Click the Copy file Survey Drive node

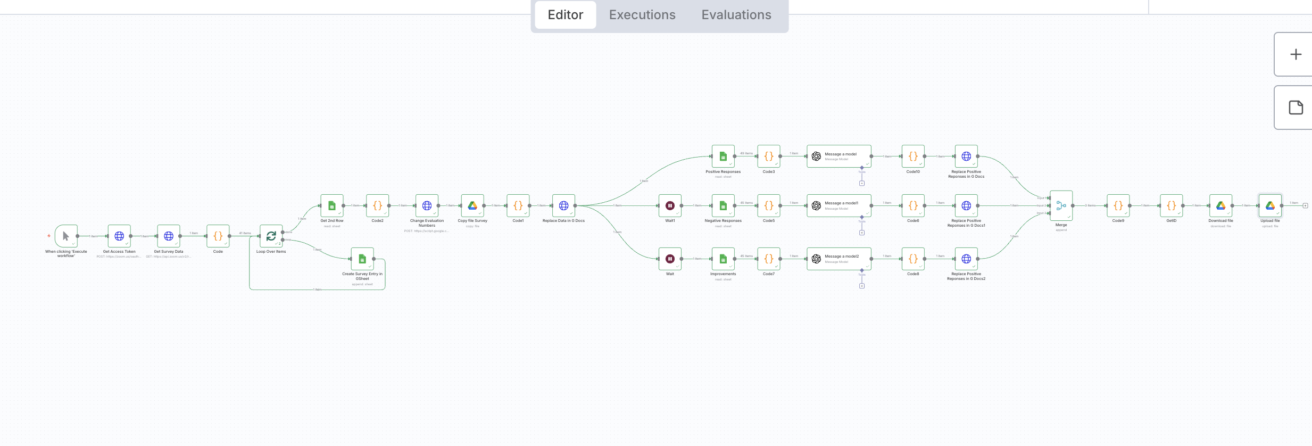[x=472, y=205]
